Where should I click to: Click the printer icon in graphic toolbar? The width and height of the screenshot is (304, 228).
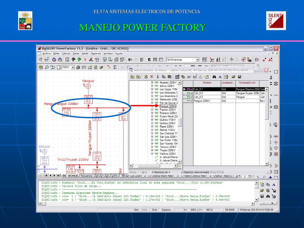pos(78,67)
